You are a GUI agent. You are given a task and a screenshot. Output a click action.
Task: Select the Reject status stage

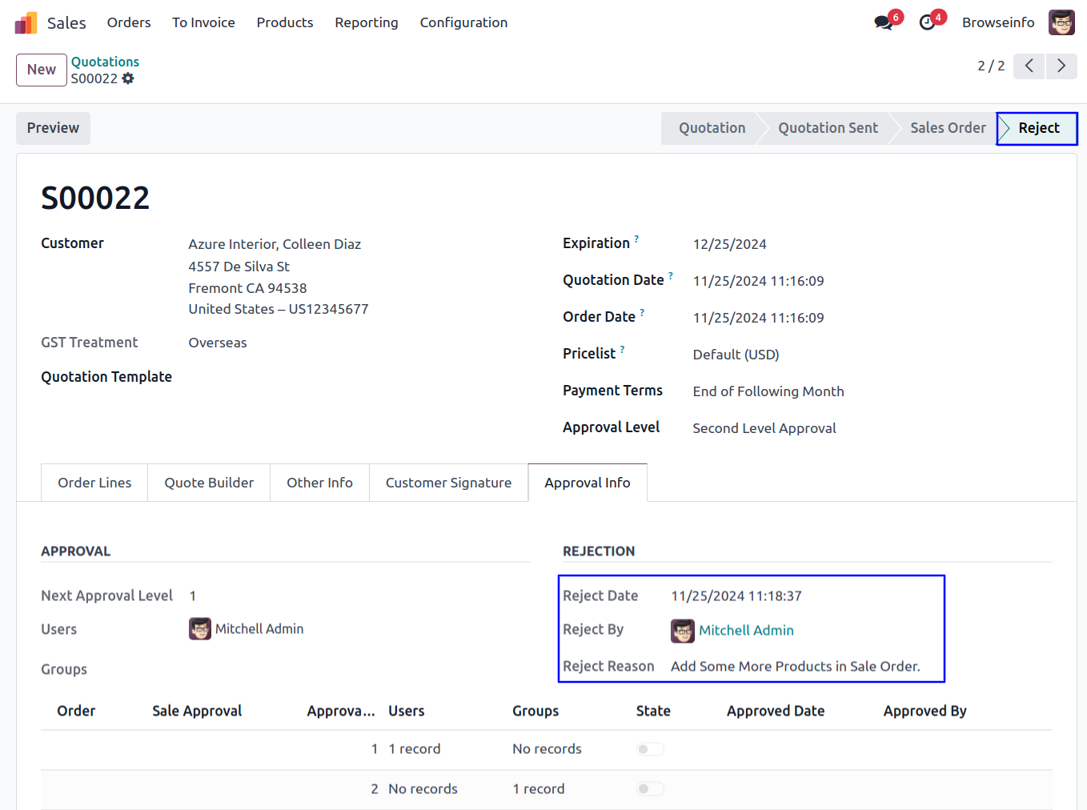pyautogui.click(x=1038, y=128)
